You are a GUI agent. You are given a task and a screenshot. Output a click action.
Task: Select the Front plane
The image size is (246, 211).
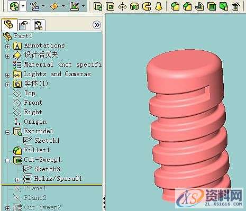(33, 103)
